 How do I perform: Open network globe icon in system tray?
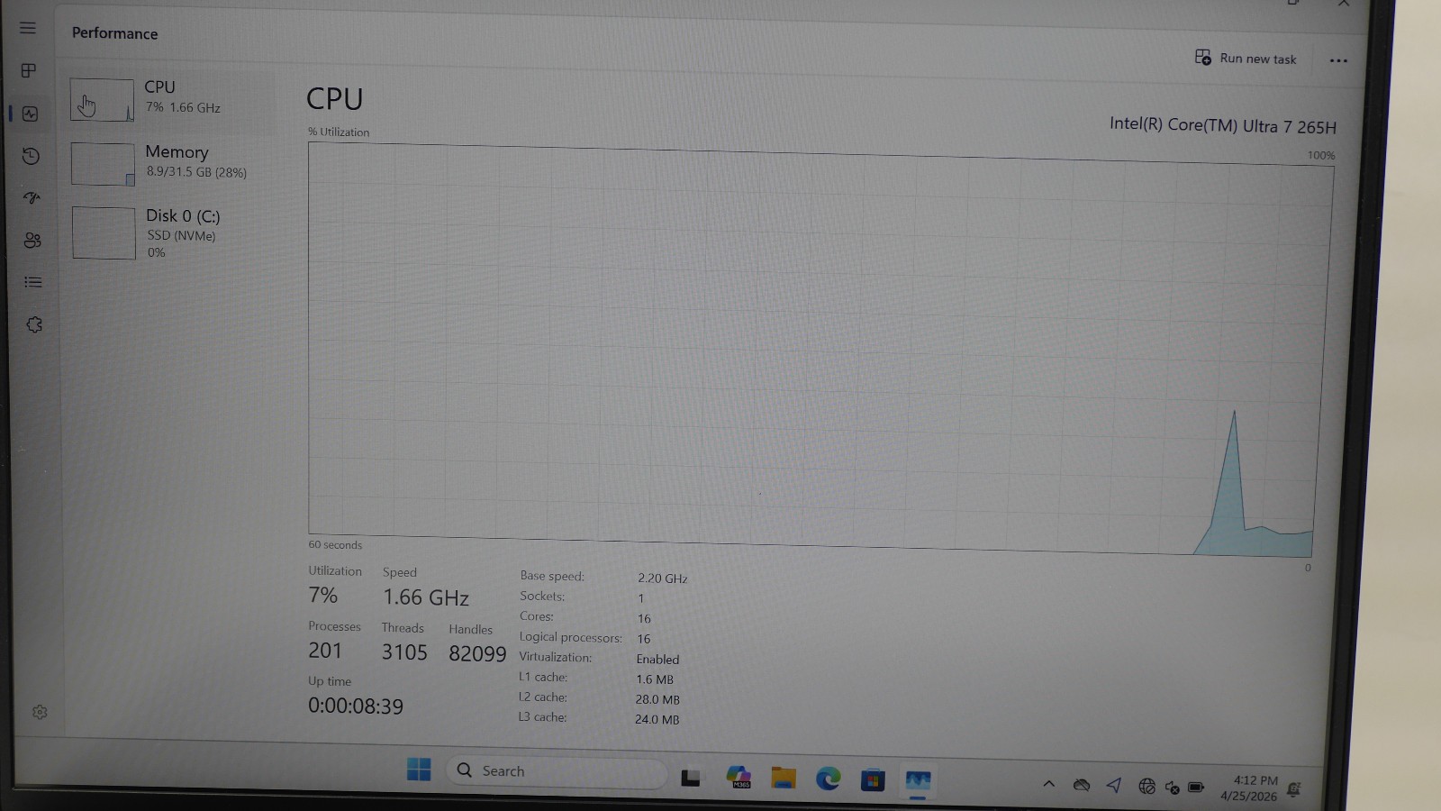point(1146,786)
